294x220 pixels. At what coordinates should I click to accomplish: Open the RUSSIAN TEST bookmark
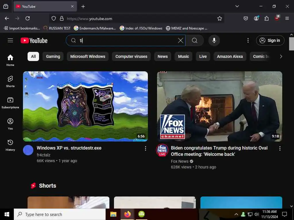[x=57, y=28]
